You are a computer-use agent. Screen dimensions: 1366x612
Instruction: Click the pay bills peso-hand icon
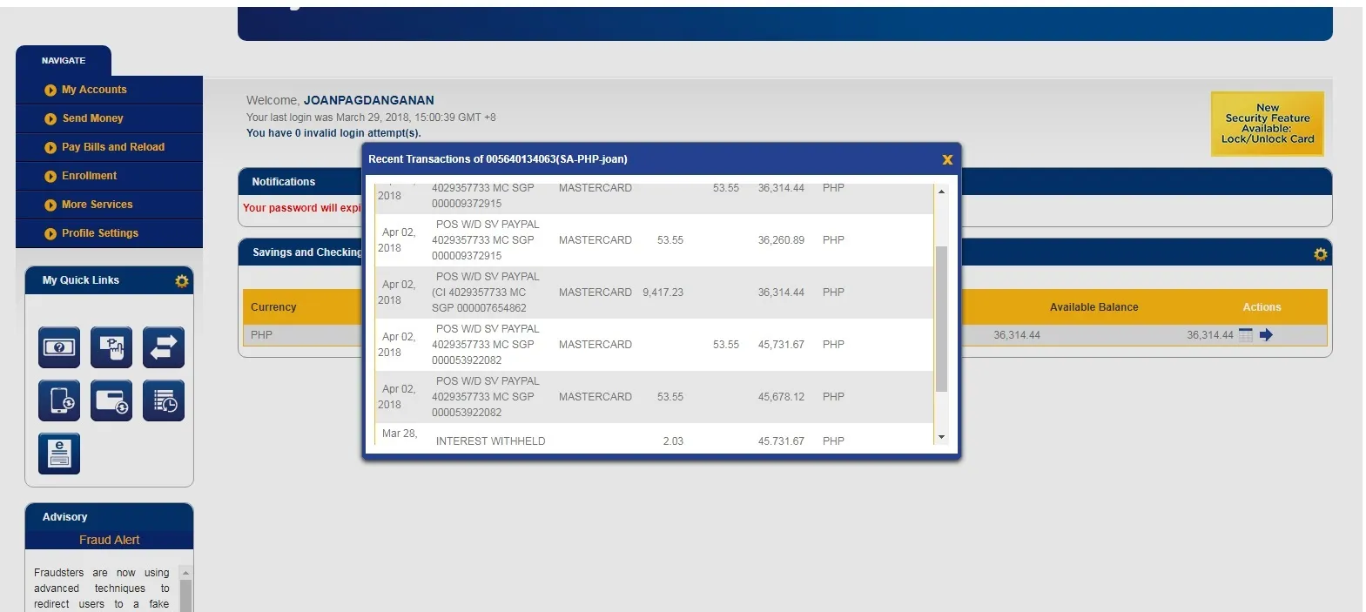pyautogui.click(x=111, y=347)
